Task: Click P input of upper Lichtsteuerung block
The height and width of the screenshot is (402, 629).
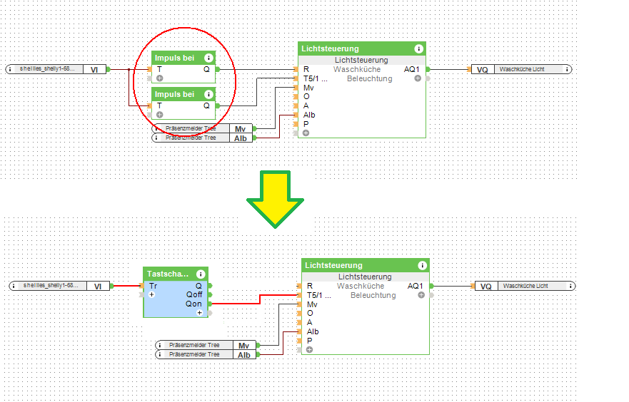Action: (306, 124)
